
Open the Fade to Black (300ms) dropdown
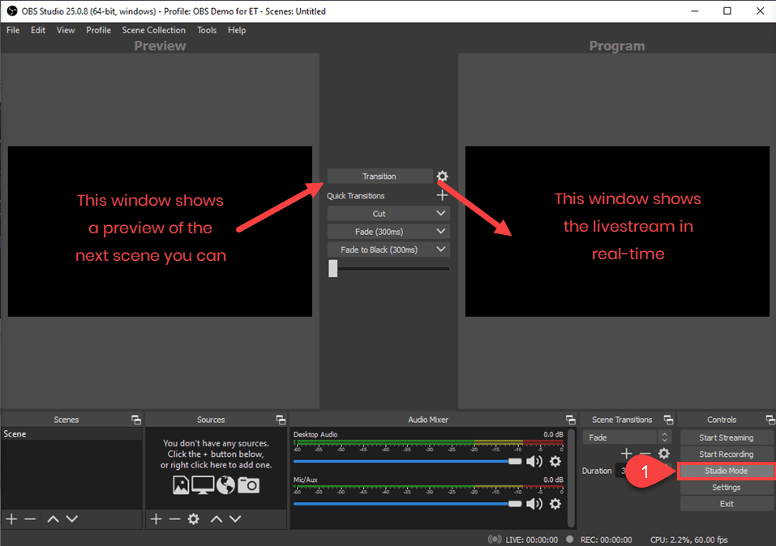point(388,249)
